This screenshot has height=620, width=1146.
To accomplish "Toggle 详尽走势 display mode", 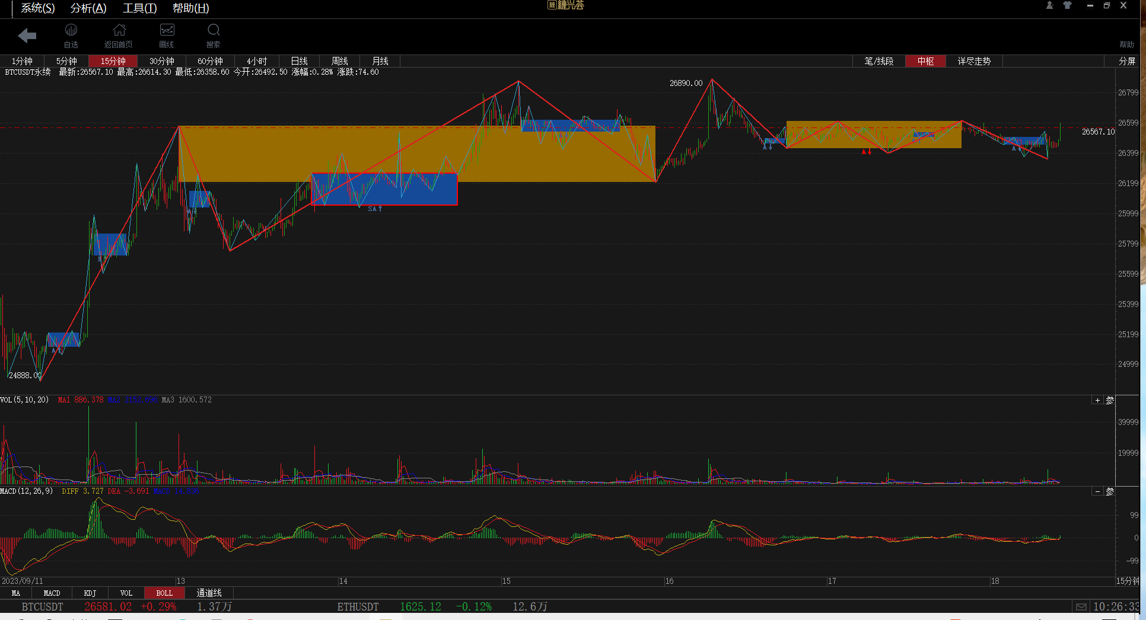I will pyautogui.click(x=974, y=61).
